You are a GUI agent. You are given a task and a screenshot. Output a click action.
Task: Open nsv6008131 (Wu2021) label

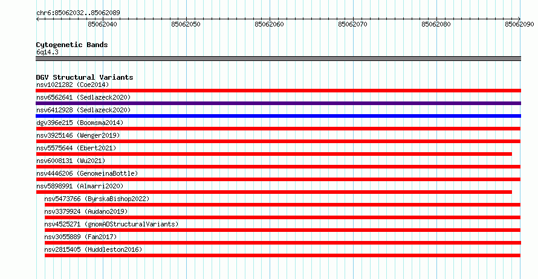tap(71, 161)
